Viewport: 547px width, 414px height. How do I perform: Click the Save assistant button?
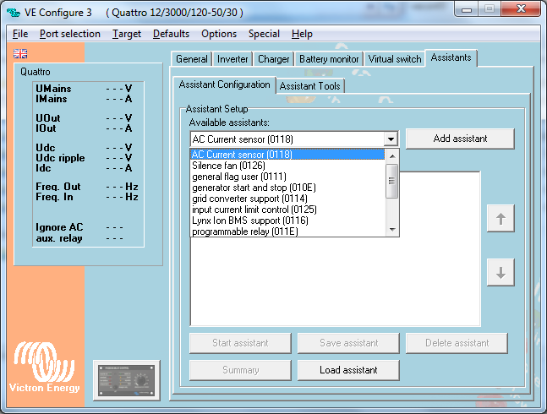click(x=348, y=343)
